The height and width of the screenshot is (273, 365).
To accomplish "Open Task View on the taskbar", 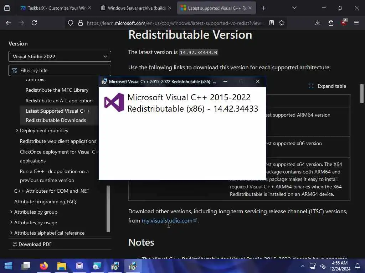I will tap(26, 266).
